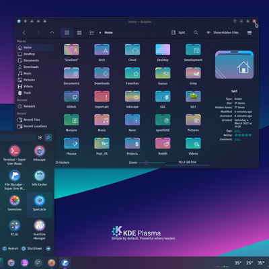
Task: Select the openSUSE folder icon
Action: [163, 120]
